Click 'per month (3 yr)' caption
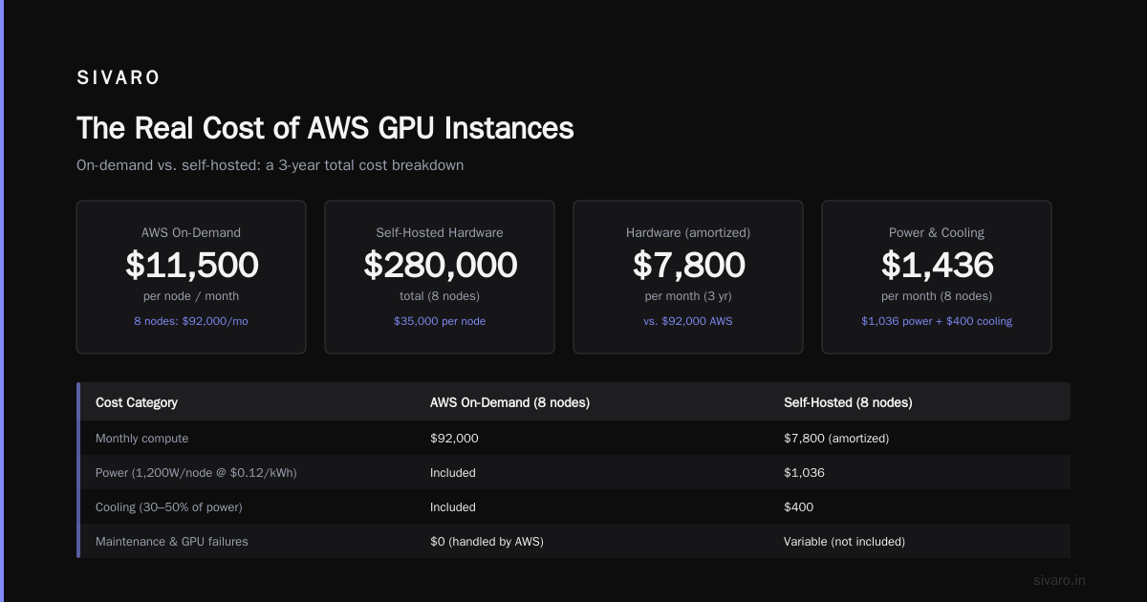 [688, 296]
